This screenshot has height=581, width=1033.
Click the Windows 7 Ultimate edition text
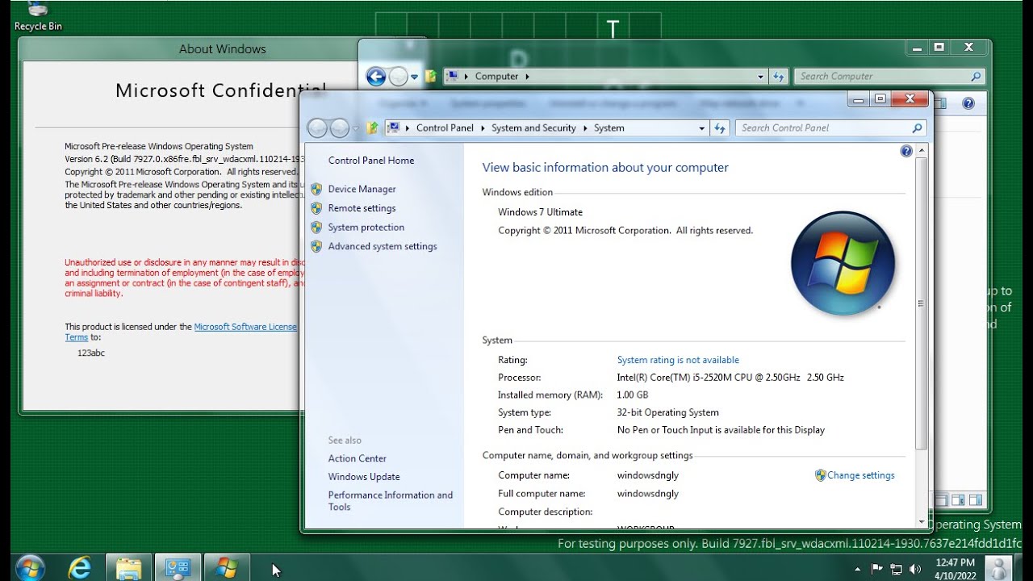click(540, 212)
